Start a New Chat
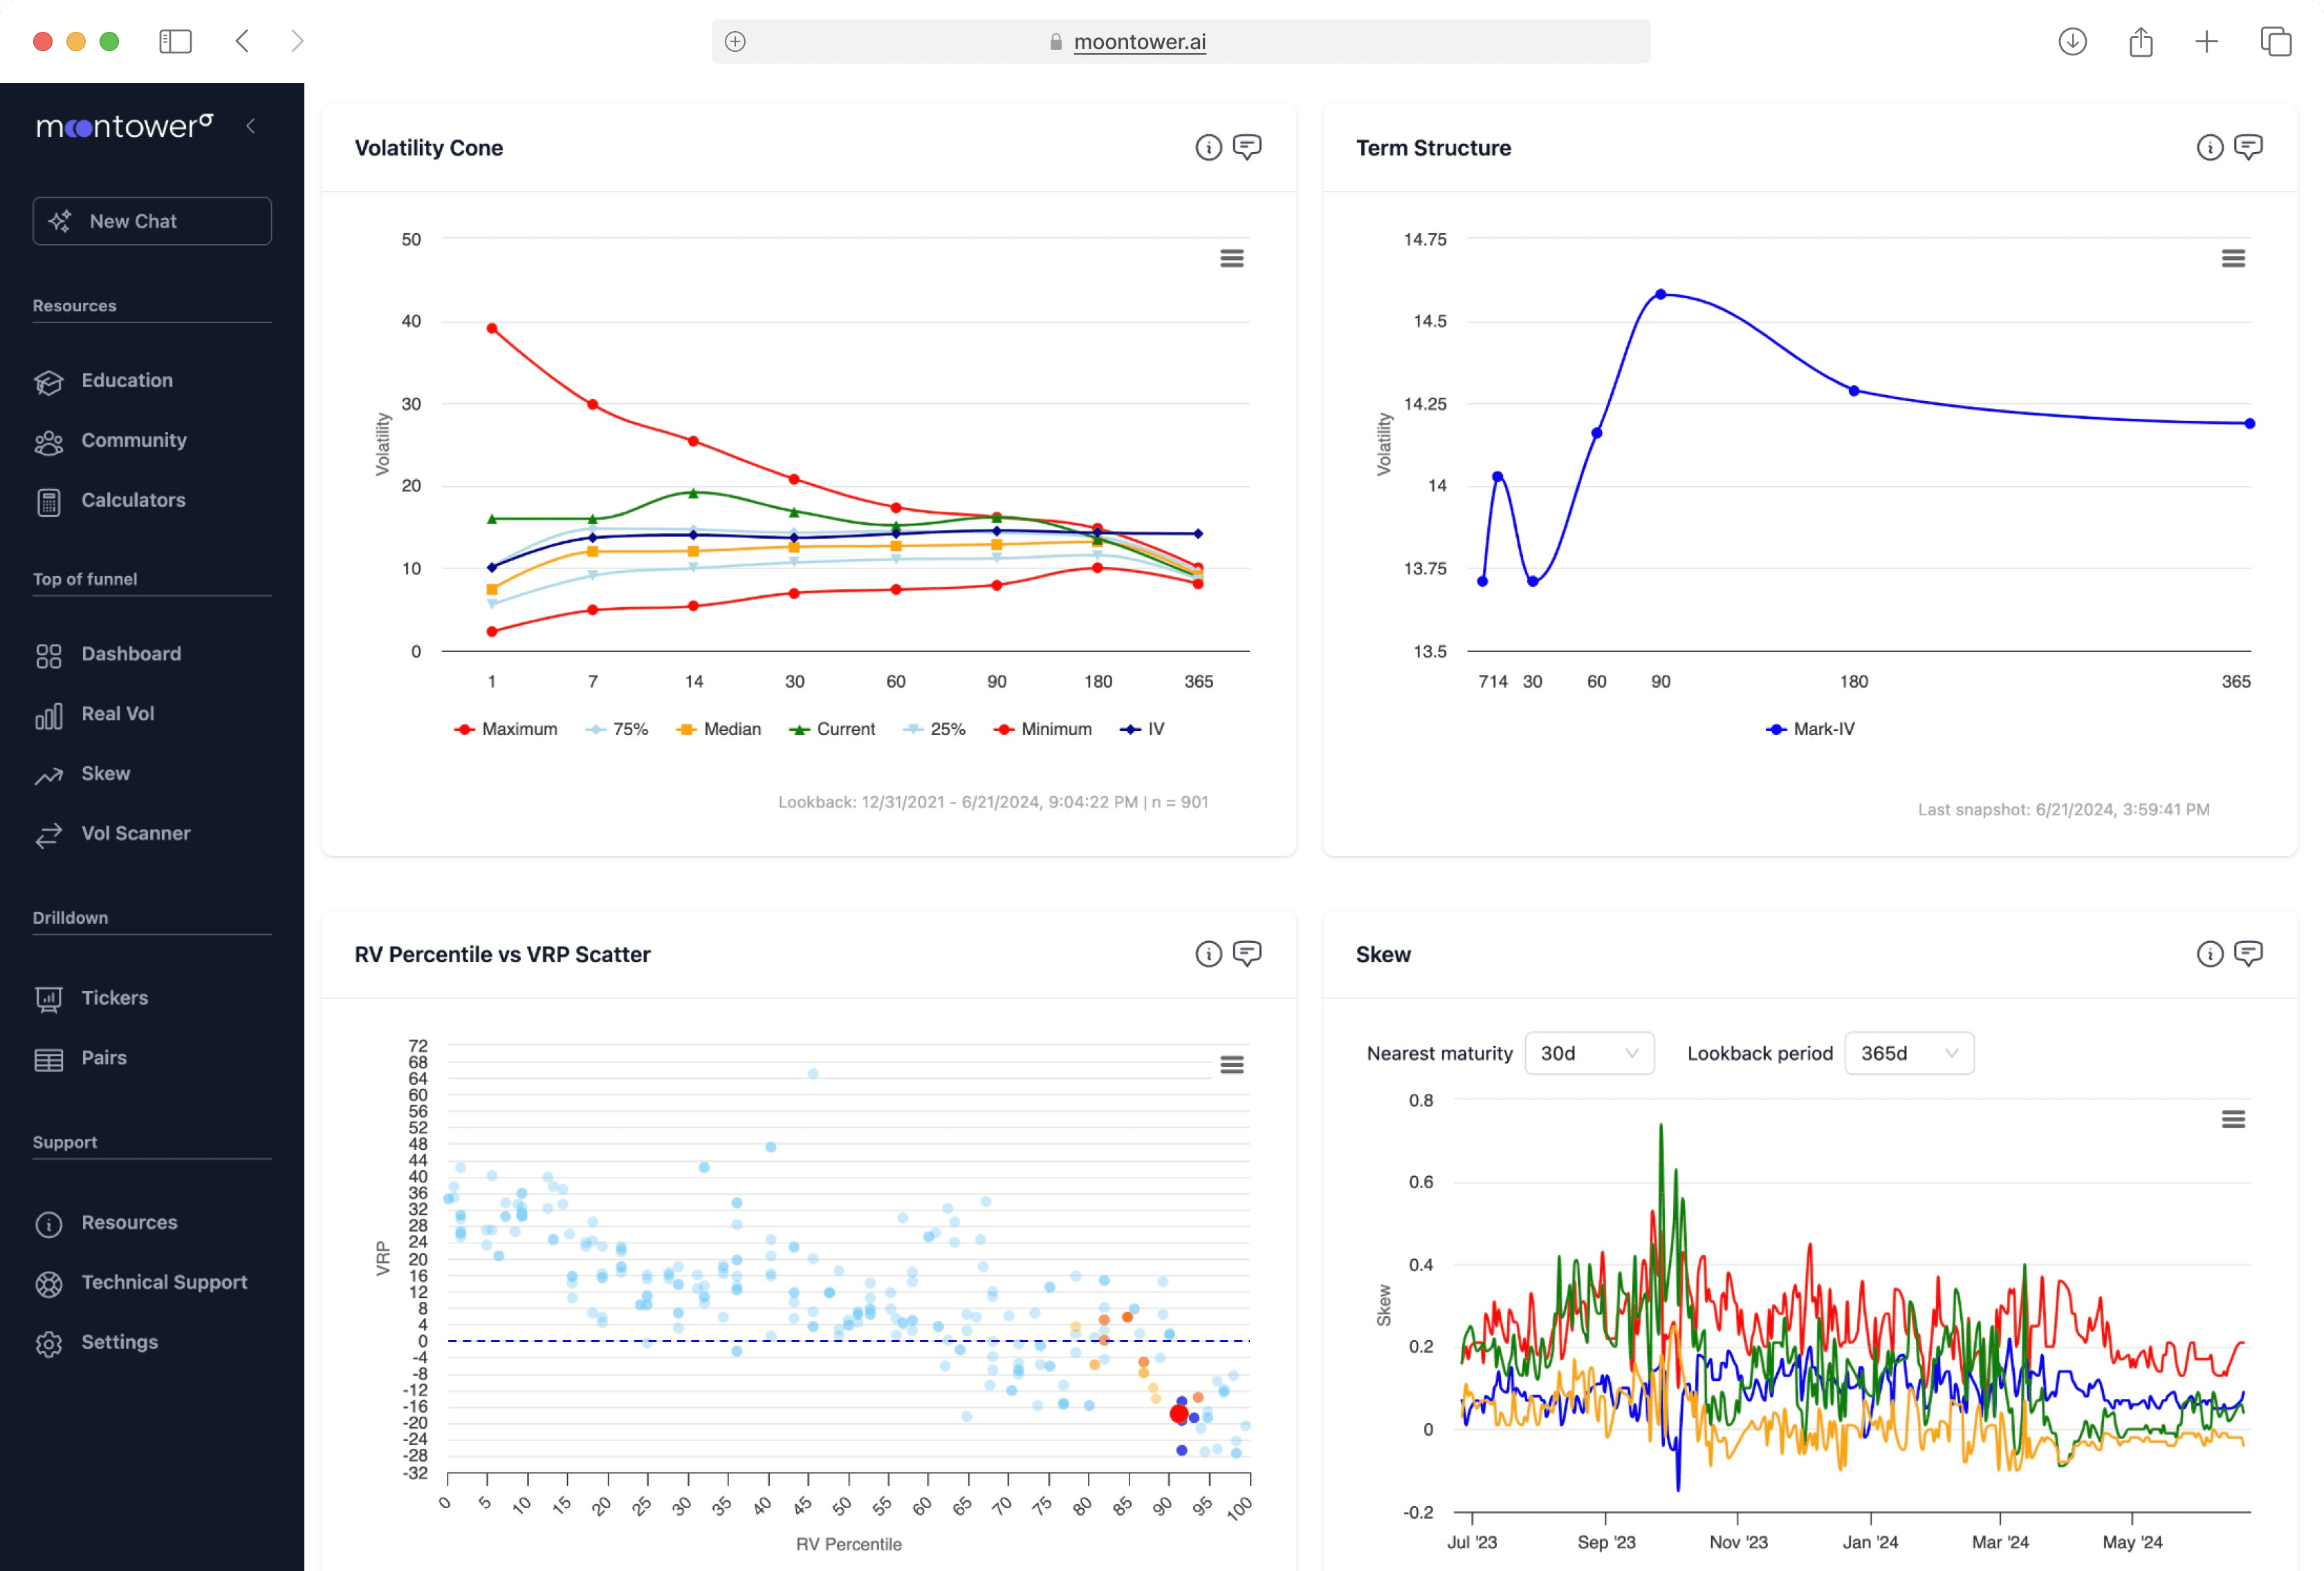The height and width of the screenshot is (1571, 2324). (152, 221)
